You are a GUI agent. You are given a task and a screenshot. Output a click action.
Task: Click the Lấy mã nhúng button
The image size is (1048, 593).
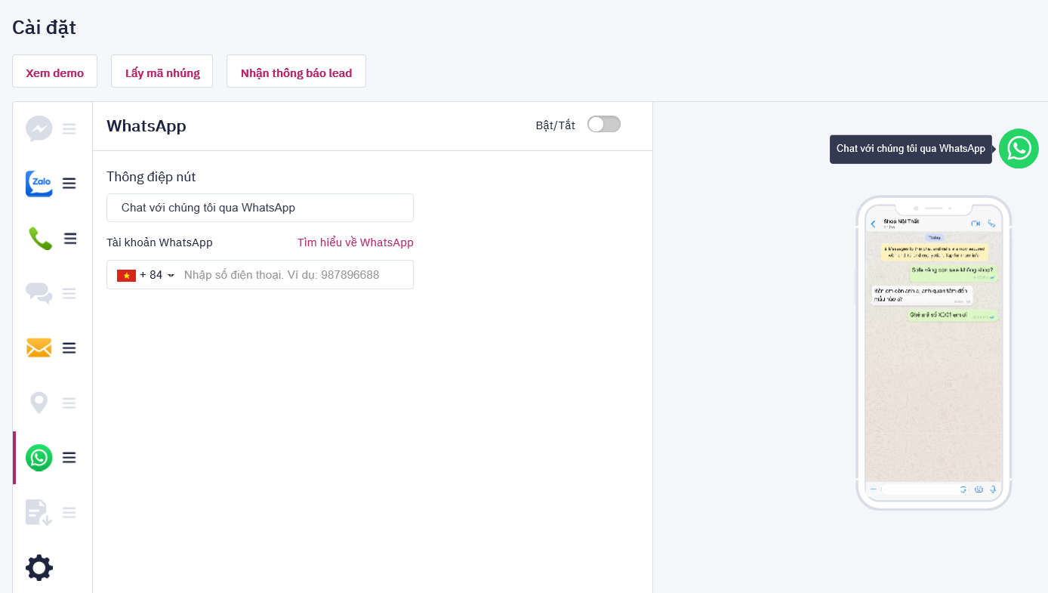pos(162,72)
